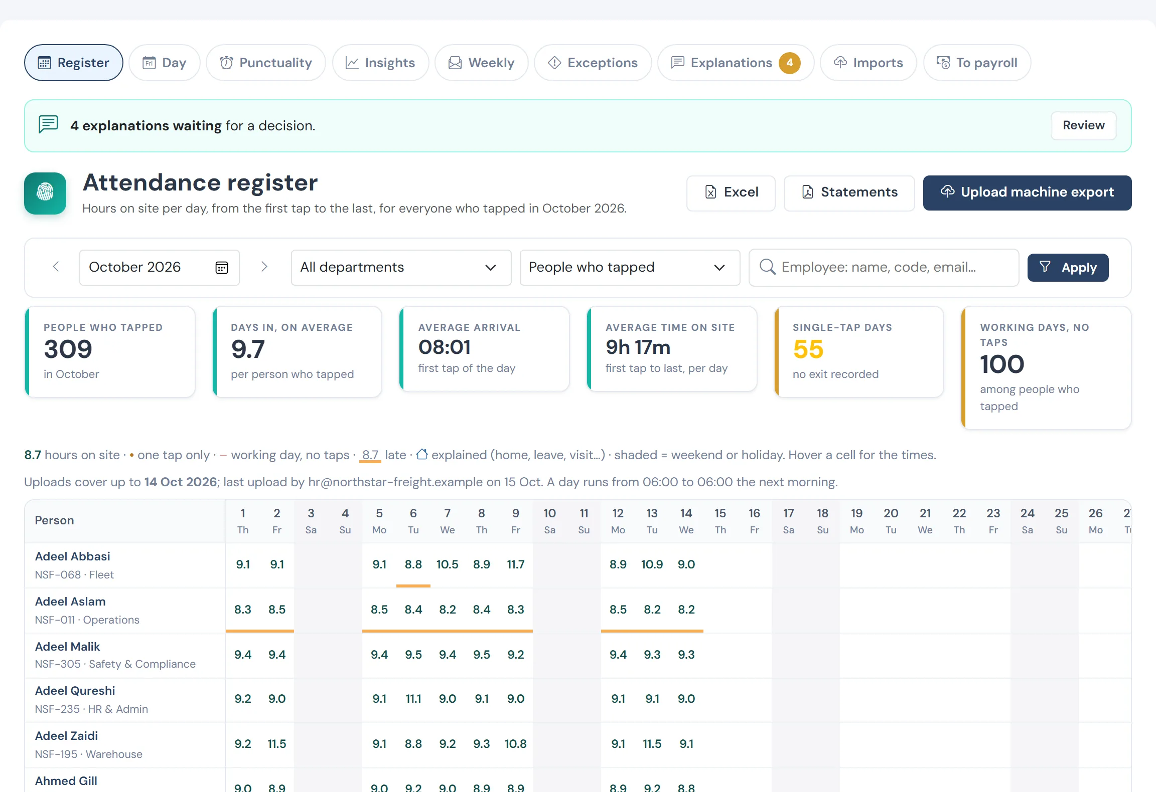1156x792 pixels.
Task: Open Adeel Malik's record
Action: coord(68,647)
